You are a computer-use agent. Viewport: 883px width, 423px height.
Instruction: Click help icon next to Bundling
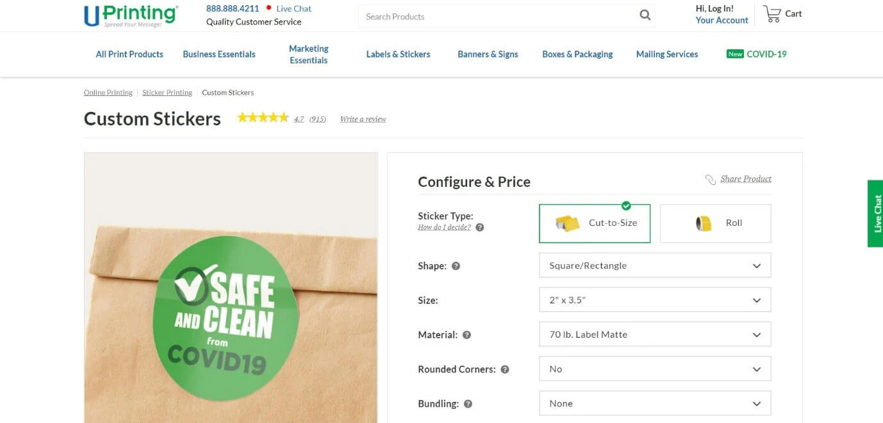(x=468, y=404)
